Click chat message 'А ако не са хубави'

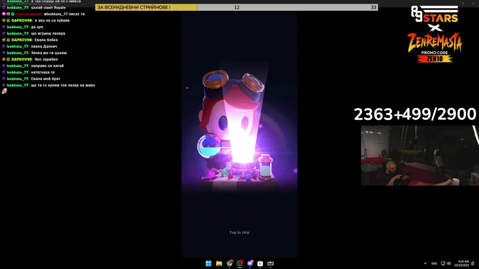pos(52,21)
